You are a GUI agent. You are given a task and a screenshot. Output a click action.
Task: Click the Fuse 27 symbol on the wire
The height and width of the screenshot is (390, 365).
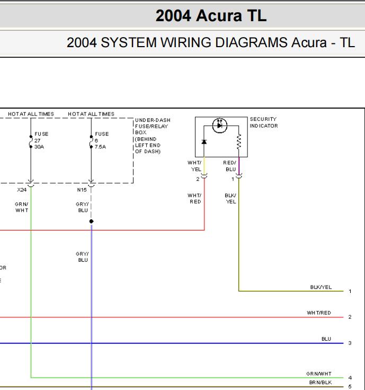click(x=31, y=141)
